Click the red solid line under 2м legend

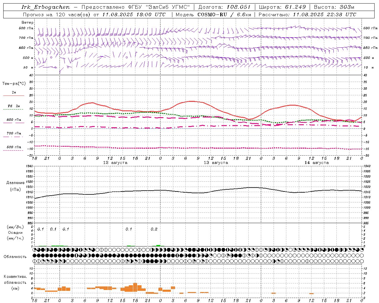click(x=14, y=96)
